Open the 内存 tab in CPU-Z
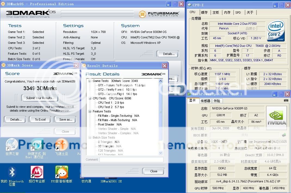Viewport: 291px width, 193px height. [227, 13]
